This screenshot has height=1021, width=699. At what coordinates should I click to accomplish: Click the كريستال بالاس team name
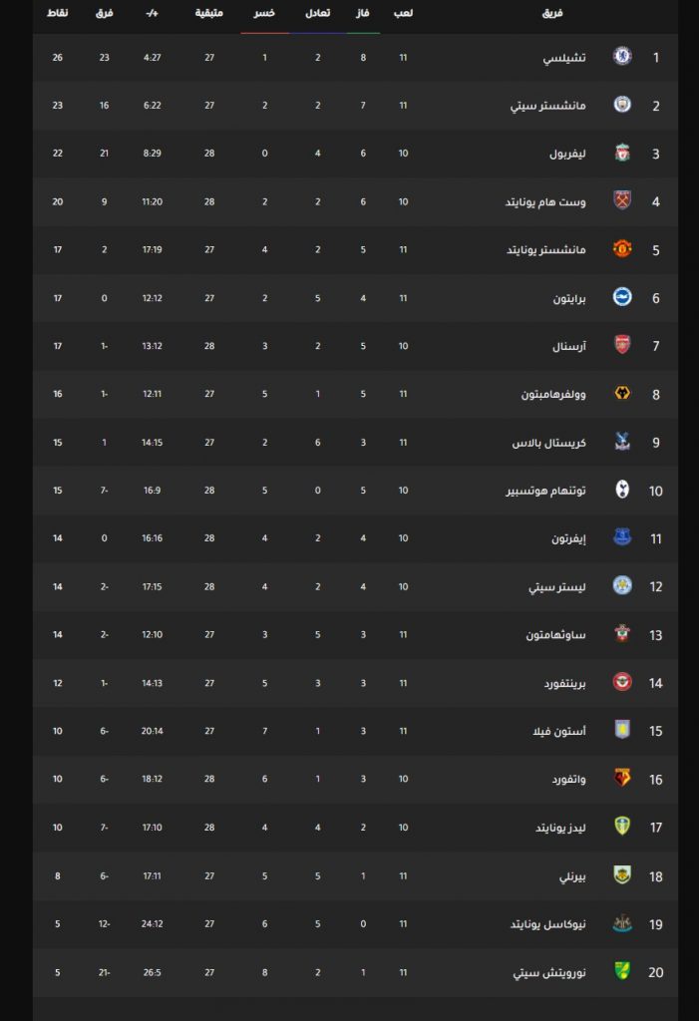click(x=548, y=443)
